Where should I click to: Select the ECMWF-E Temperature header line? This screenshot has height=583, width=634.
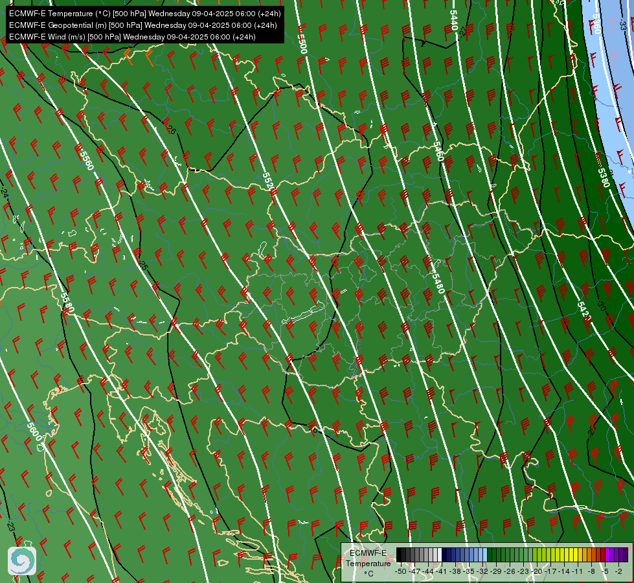[145, 14]
